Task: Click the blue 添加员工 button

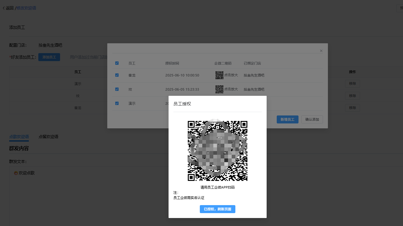Action: (x=49, y=57)
